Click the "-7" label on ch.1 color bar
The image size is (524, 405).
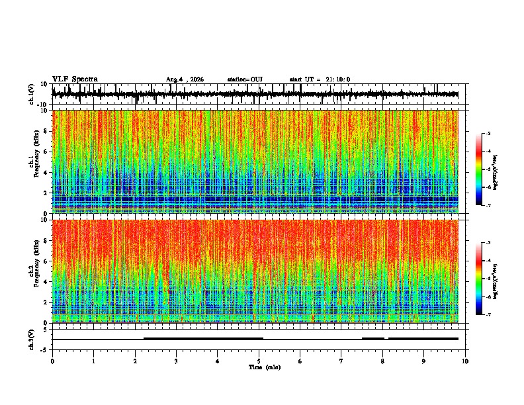tap(488, 205)
